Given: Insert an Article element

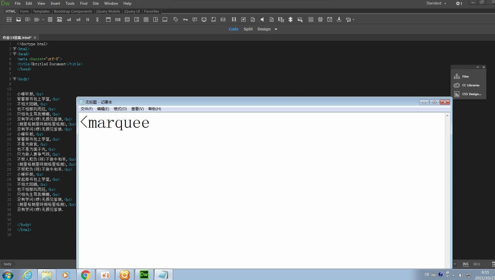Looking at the screenshot, I should tap(146, 19).
